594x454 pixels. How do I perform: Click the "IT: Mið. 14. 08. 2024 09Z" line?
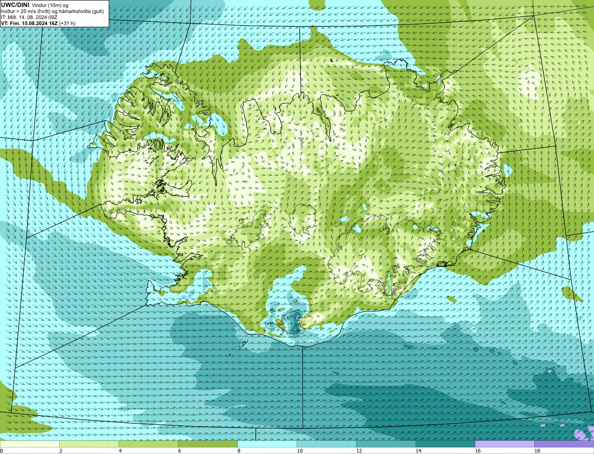coord(29,17)
